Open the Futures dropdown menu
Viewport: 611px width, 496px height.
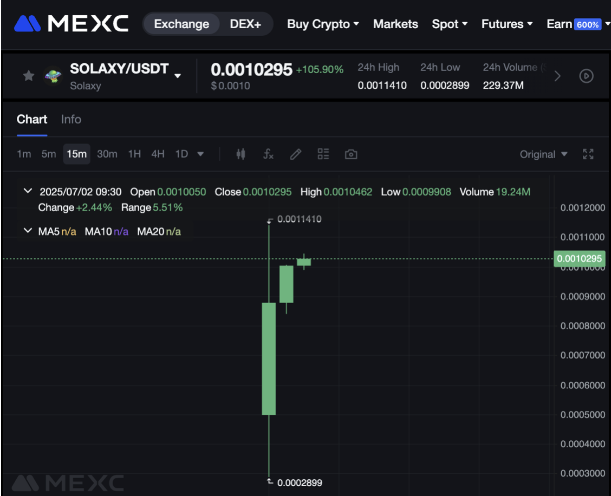[507, 24]
